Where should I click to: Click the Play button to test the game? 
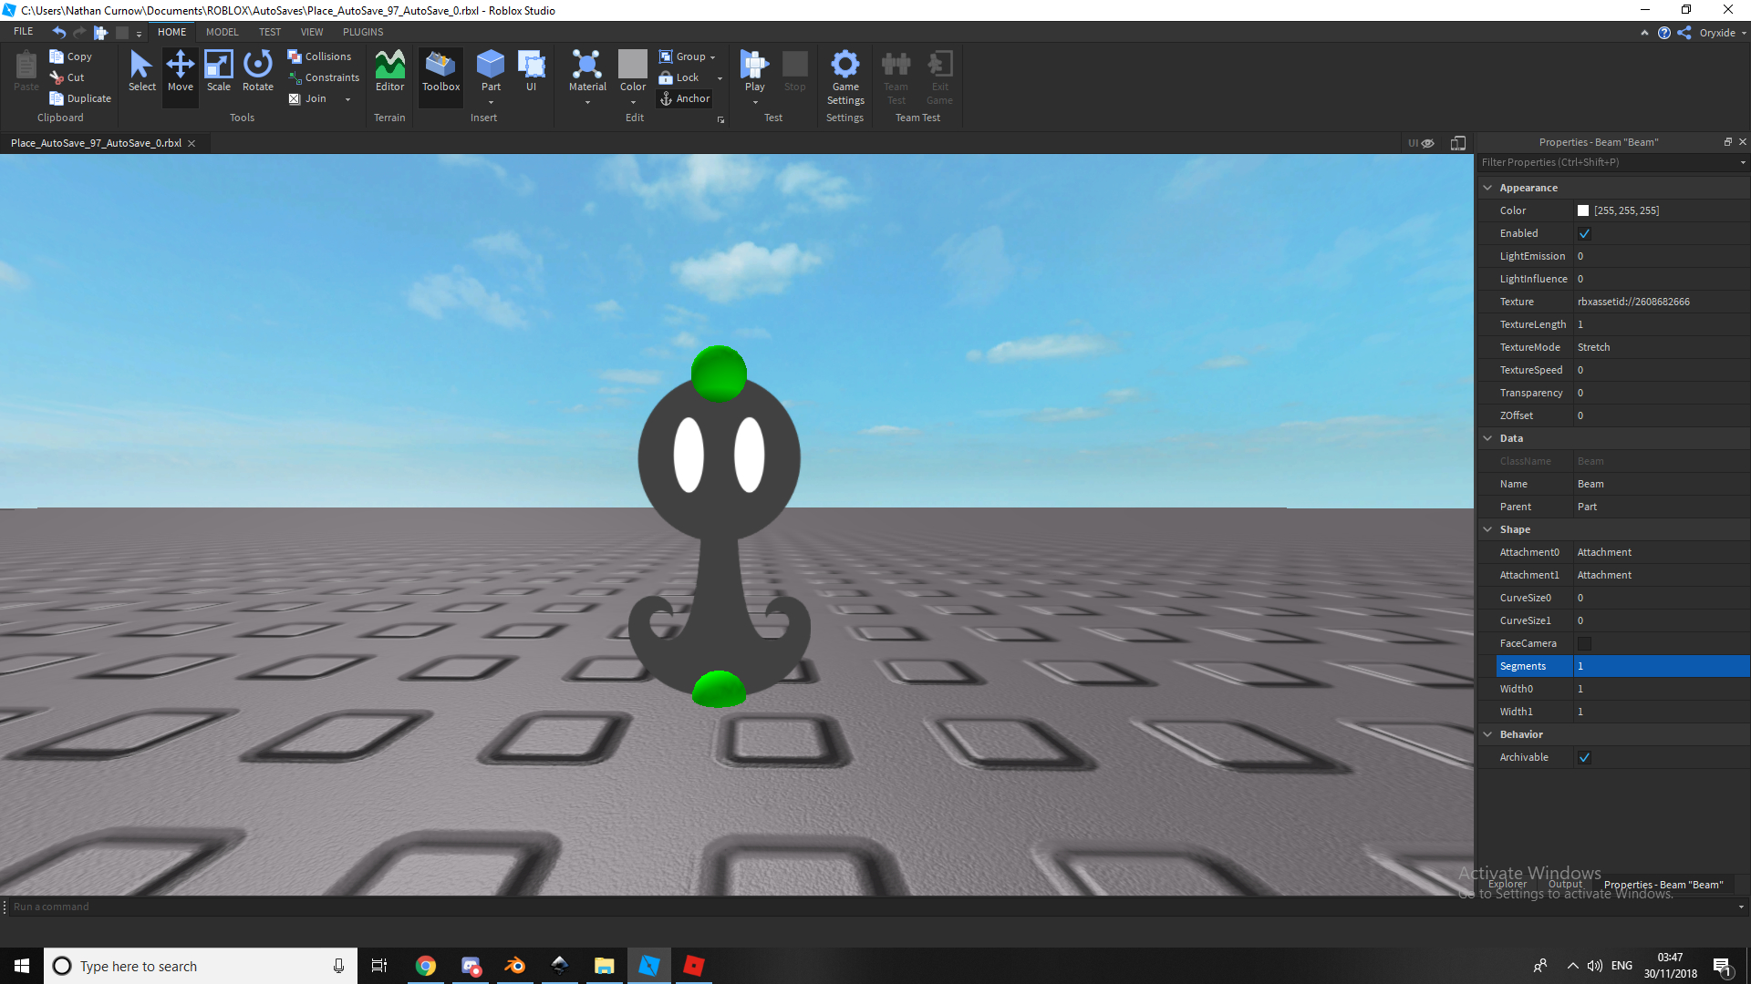click(754, 73)
